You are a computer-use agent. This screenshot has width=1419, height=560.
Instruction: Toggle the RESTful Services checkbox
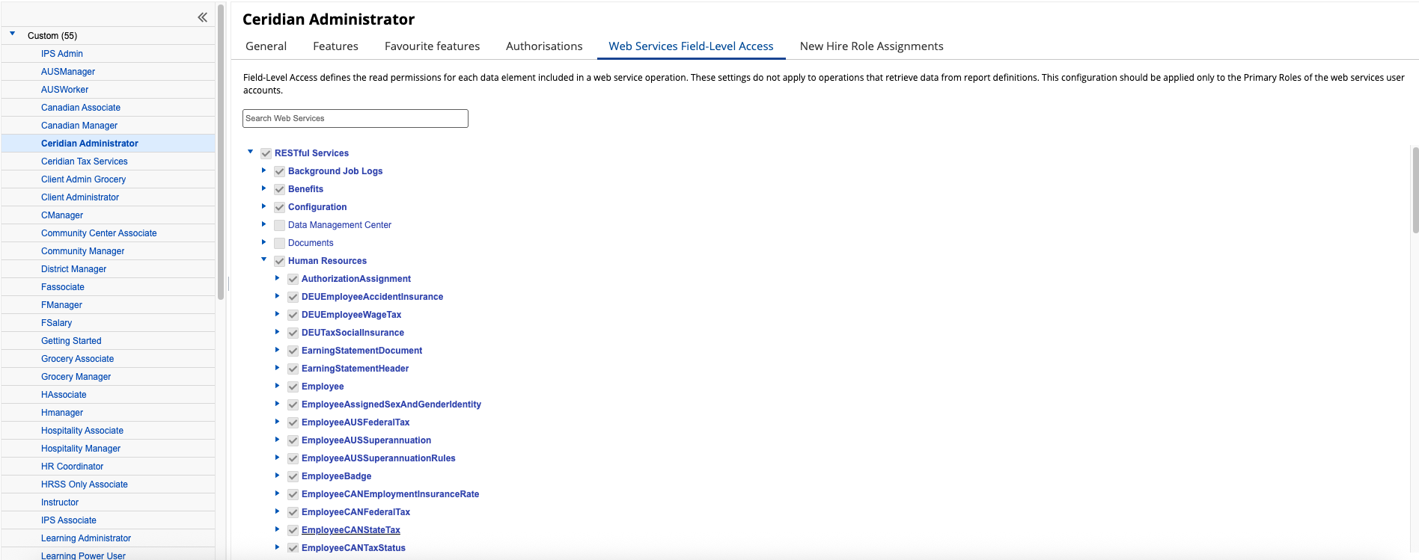click(266, 153)
